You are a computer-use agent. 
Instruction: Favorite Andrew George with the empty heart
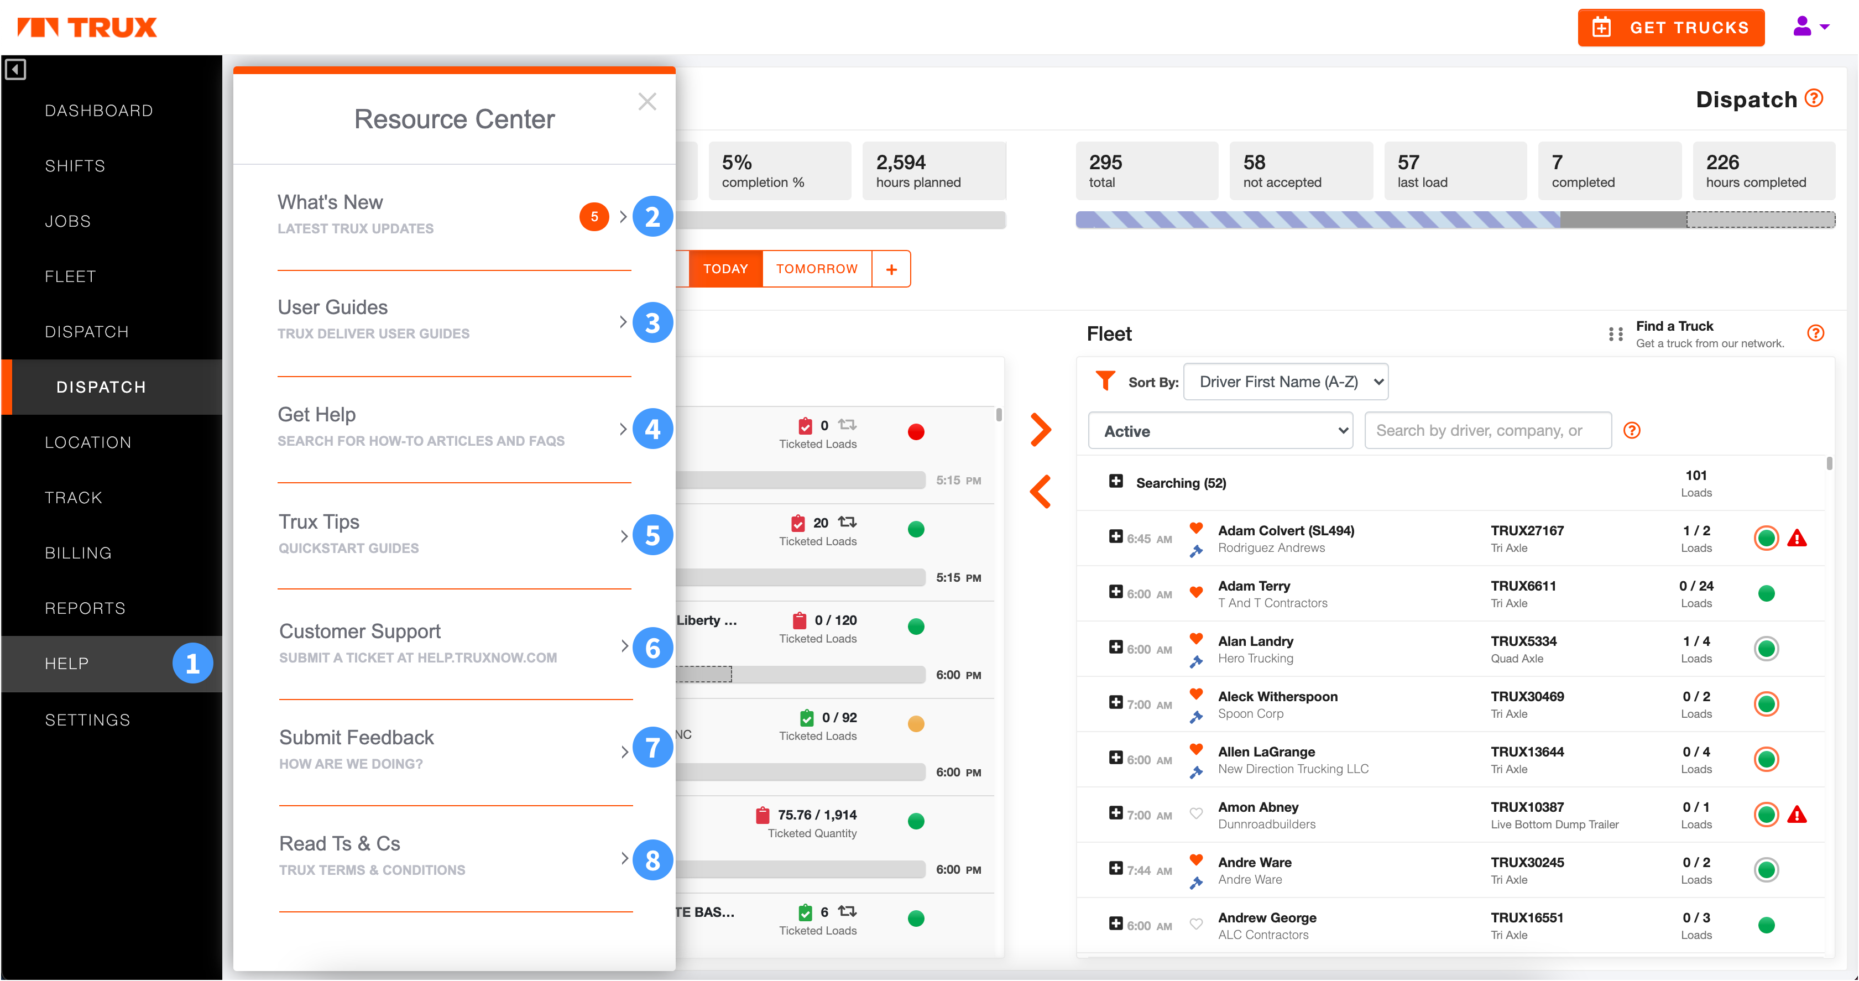(x=1196, y=924)
